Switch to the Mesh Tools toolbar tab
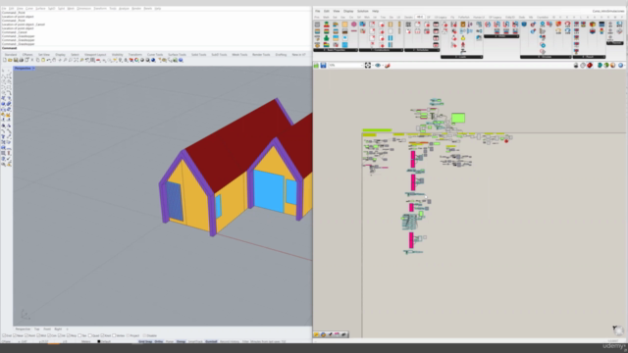 click(239, 55)
